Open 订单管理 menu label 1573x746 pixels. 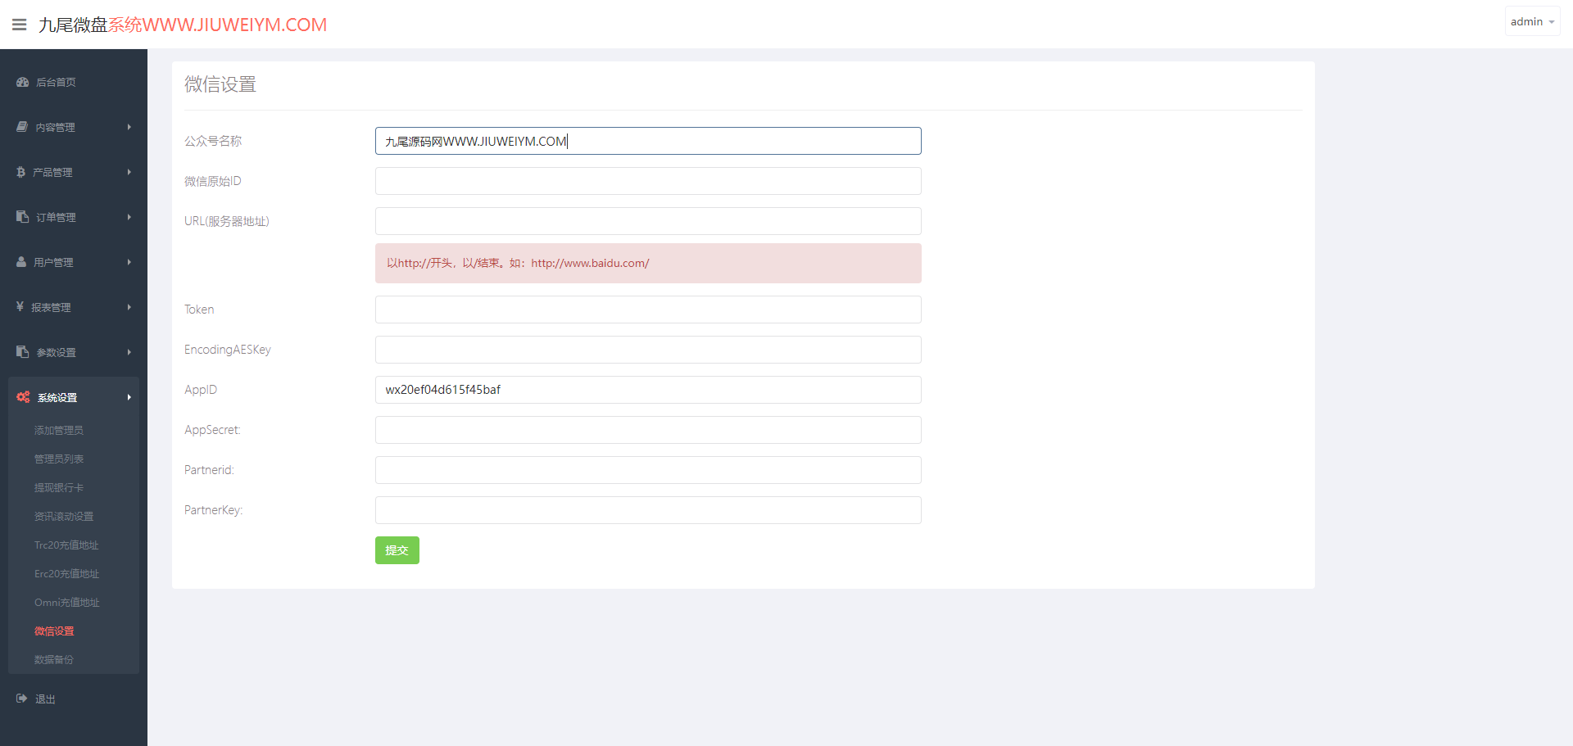(x=56, y=217)
